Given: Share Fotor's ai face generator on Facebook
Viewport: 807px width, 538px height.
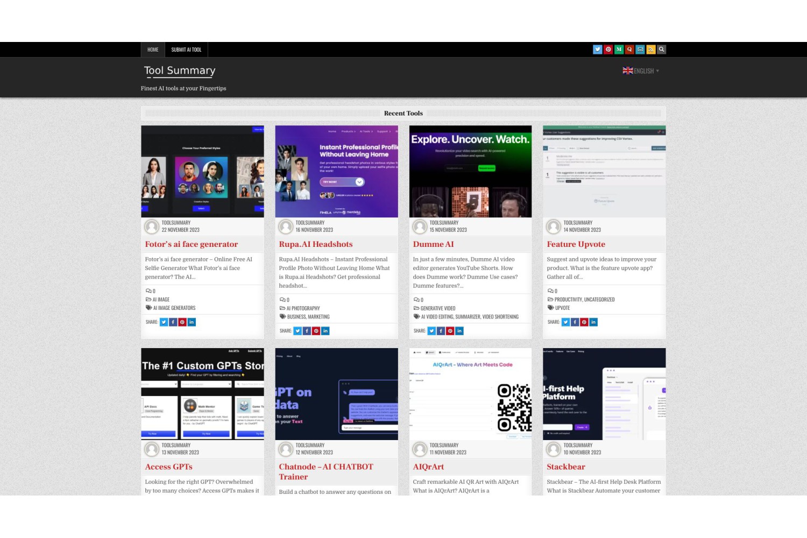Looking at the screenshot, I should coord(173,322).
